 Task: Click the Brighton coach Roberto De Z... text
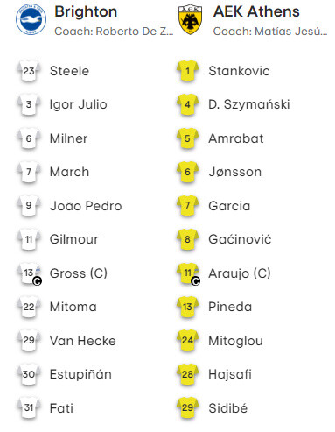[114, 31]
